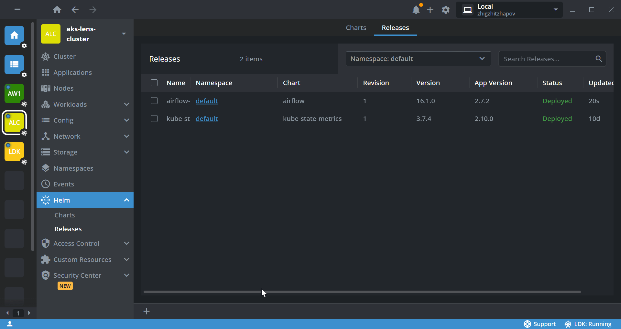Screen dimensions: 621x329
Task: Click the catalog list icon in hotbar
Action: [14, 64]
